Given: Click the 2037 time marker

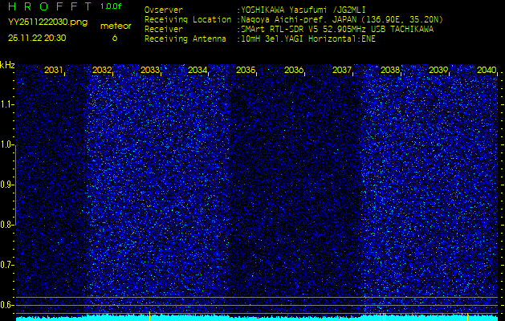Looking at the screenshot, I should click(x=342, y=70).
